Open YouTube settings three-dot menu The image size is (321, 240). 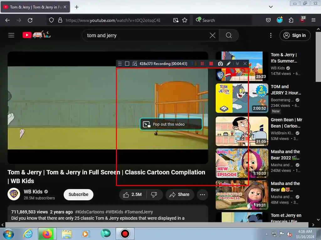(x=271, y=35)
